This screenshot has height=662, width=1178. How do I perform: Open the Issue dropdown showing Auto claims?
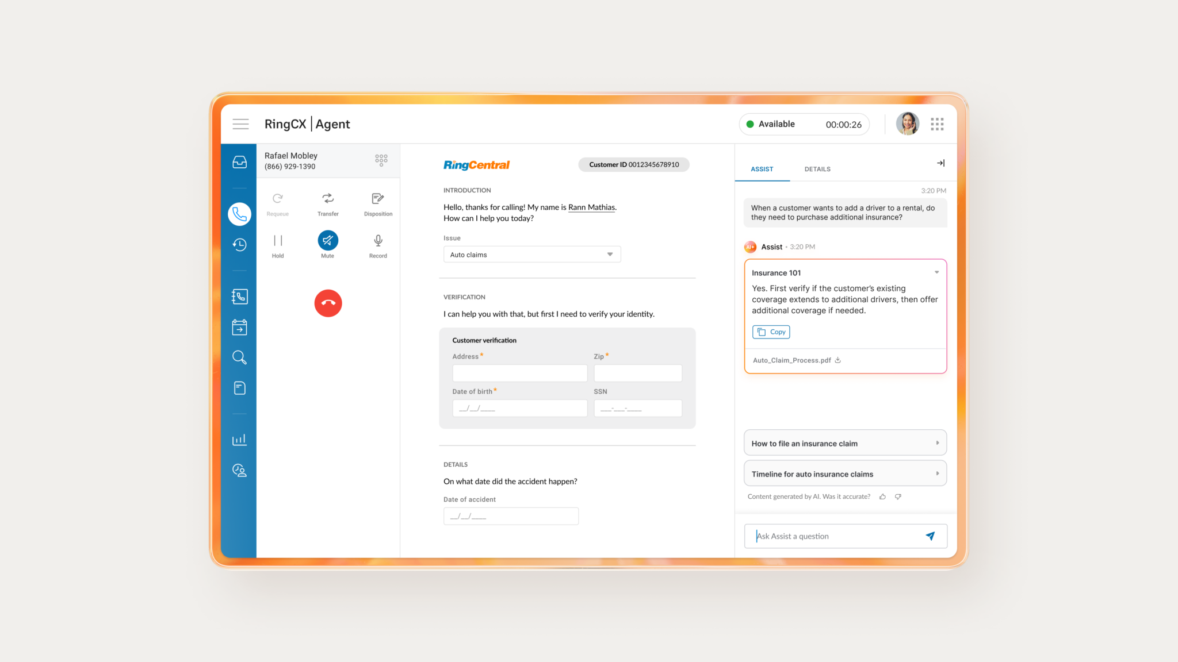(531, 255)
